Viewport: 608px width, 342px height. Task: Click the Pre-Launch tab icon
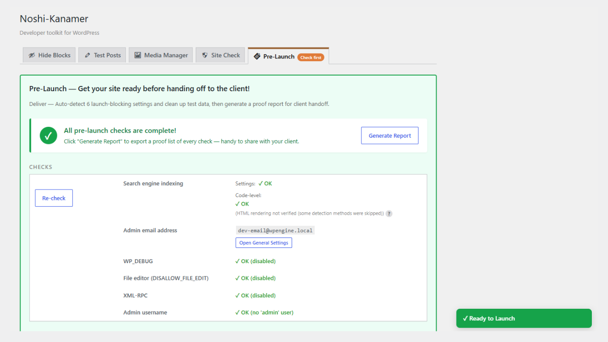point(257,56)
